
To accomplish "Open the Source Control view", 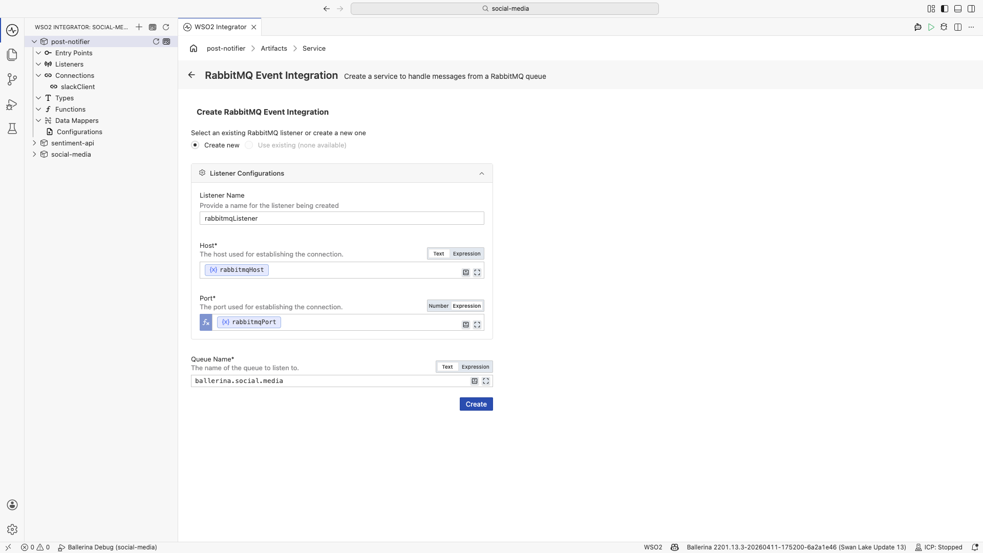I will [x=12, y=79].
